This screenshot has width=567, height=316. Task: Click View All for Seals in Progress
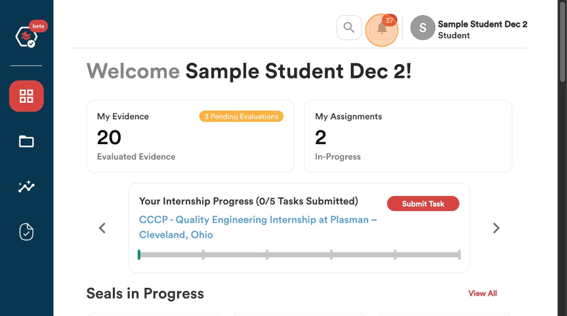(482, 293)
